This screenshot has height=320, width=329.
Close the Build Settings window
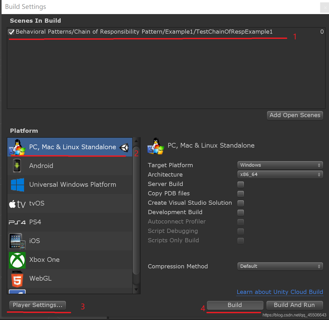(x=324, y=8)
